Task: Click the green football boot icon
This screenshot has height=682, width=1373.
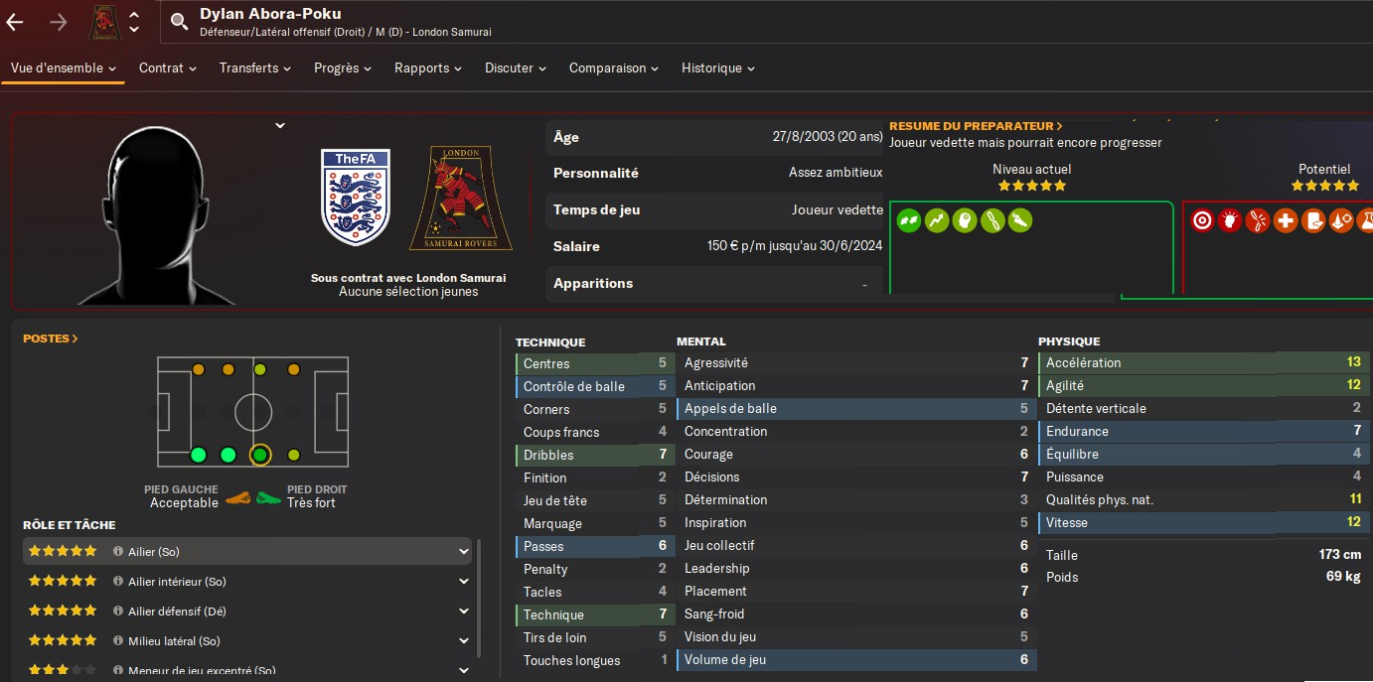Action: coord(1020,220)
